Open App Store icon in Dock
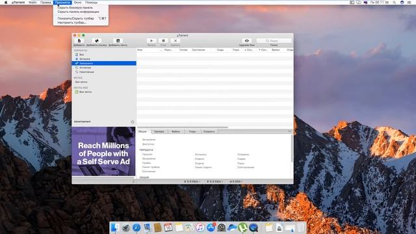Viewport: 416px width, 234px height. pyautogui.click(x=211, y=227)
